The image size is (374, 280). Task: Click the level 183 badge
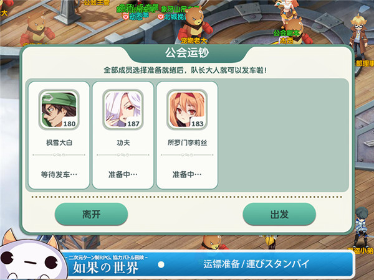point(198,124)
